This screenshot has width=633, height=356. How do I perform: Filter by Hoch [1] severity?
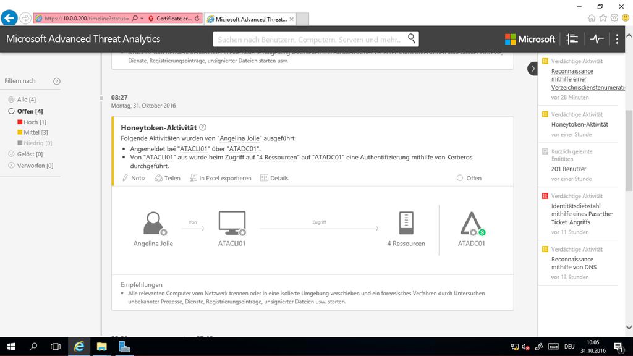[32, 122]
